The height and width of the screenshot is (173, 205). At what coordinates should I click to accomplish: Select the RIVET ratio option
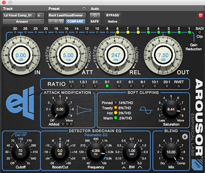coord(178,86)
